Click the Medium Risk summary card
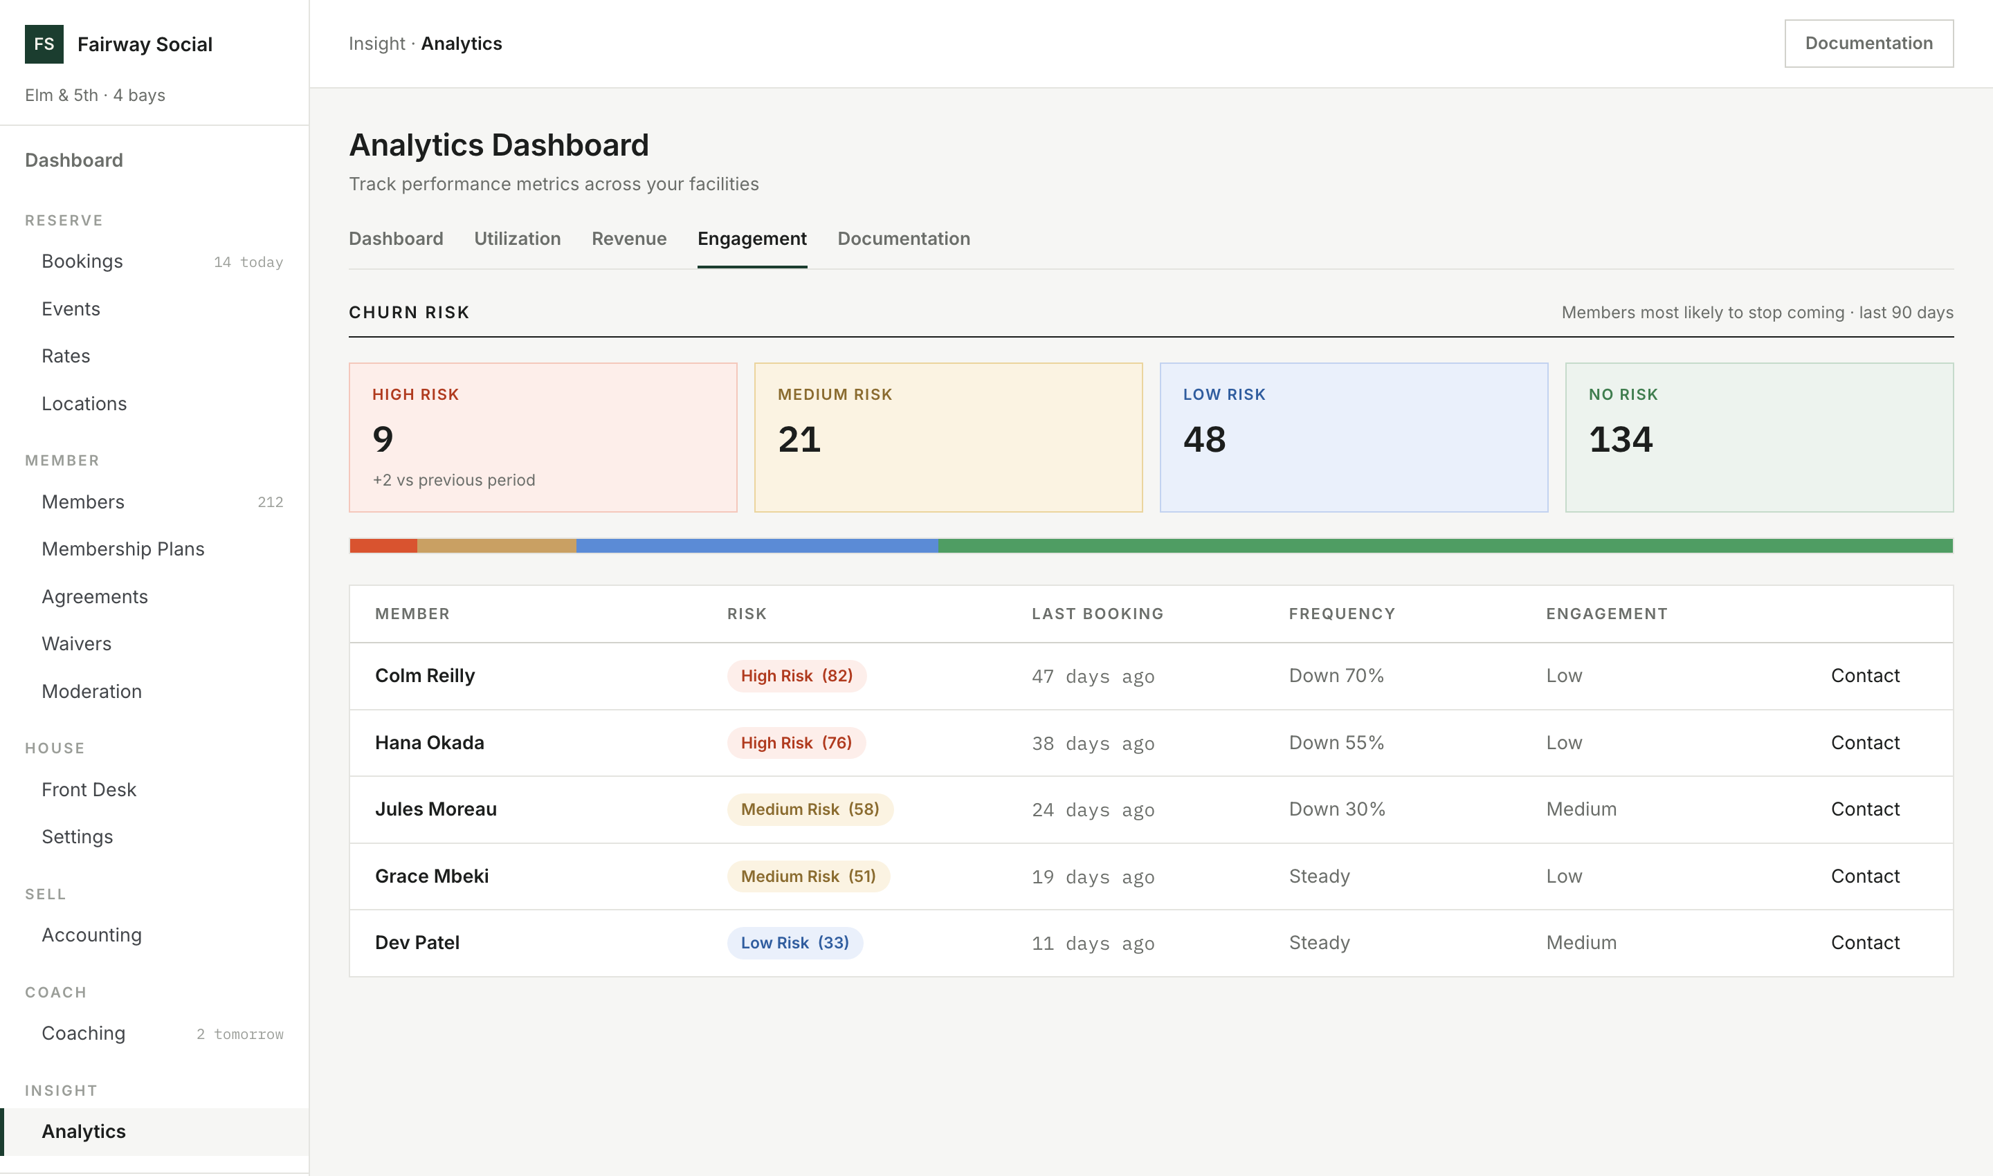Viewport: 1993px width, 1176px height. click(x=948, y=437)
